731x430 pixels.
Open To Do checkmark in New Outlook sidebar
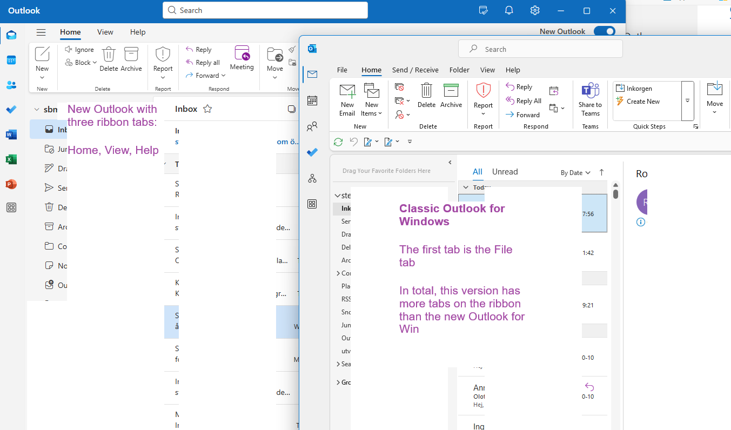point(11,110)
